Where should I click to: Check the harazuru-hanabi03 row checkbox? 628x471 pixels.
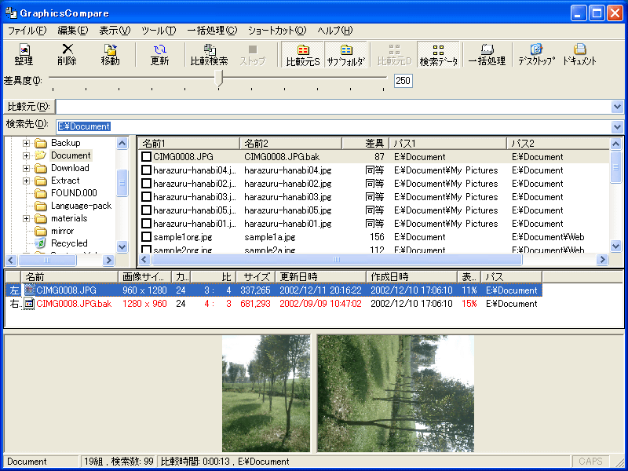point(147,197)
